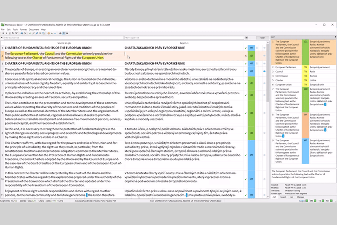Switch to the QA tab
The height and width of the screenshot is (225, 337).
pyautogui.click(x=291, y=197)
